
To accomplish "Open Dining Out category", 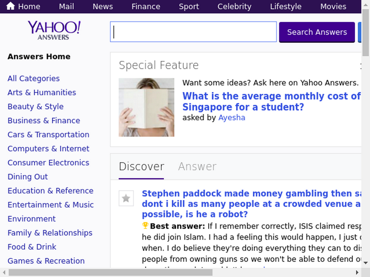I will click(x=27, y=177).
